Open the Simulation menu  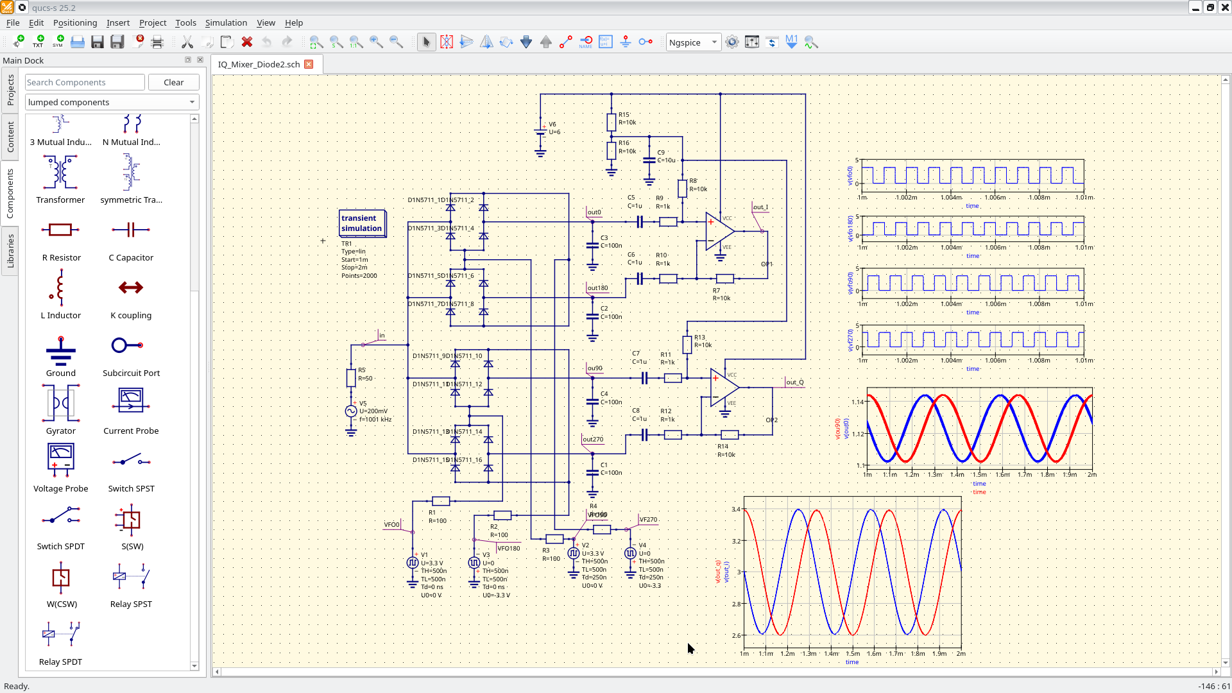coord(226,22)
